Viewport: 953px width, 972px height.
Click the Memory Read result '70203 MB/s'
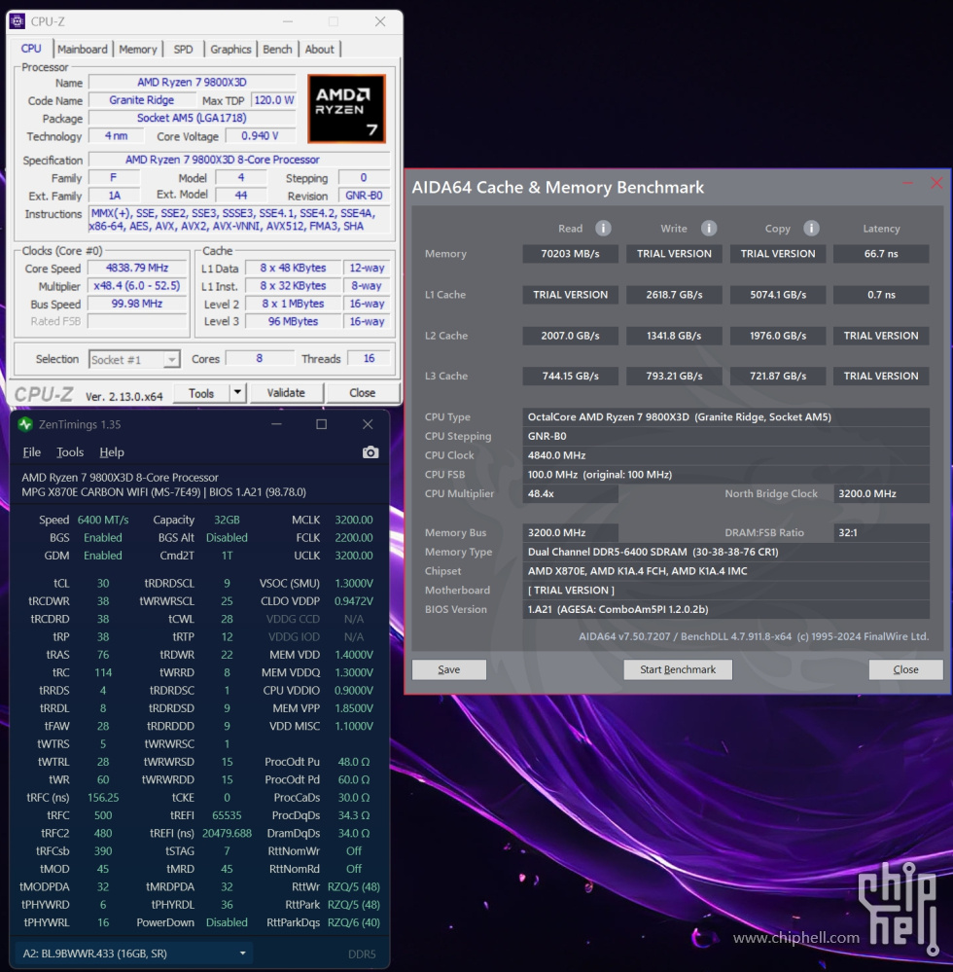coord(570,254)
